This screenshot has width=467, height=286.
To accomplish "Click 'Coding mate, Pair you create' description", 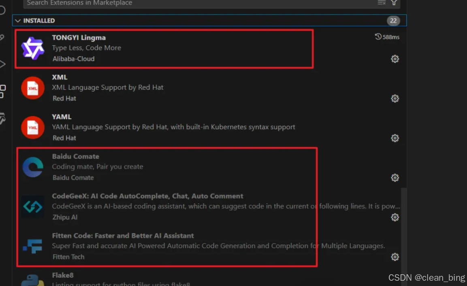I will point(97,166).
